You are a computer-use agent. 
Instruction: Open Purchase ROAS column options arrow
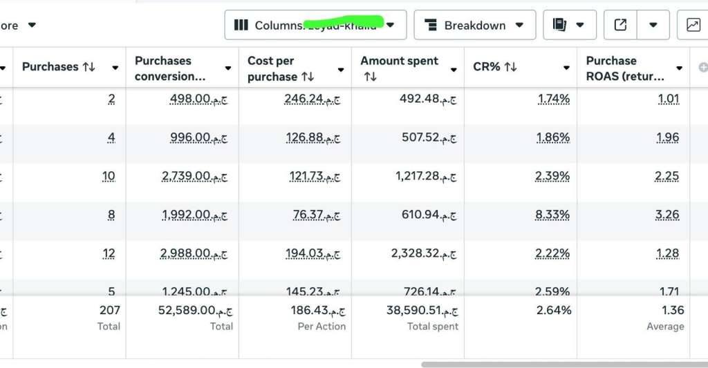[x=679, y=68]
